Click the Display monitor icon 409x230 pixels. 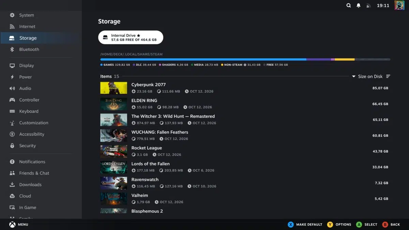tap(12, 65)
